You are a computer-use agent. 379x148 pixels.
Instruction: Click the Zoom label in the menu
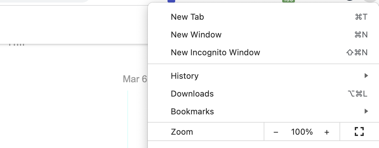(182, 132)
